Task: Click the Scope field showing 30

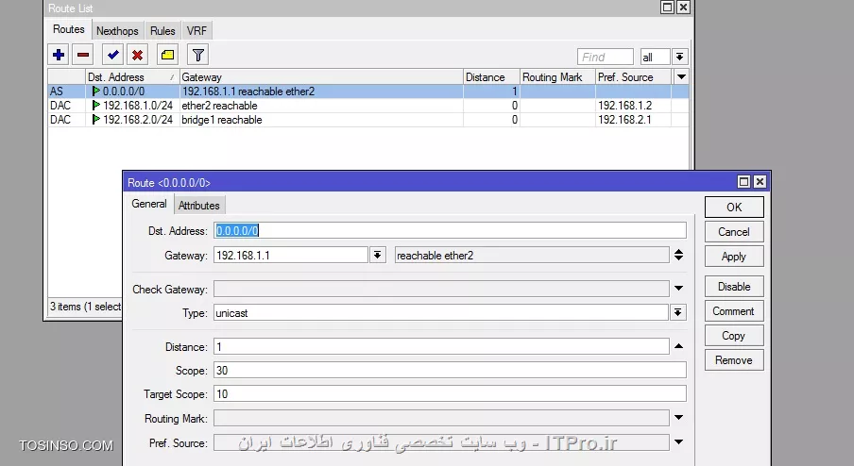Action: click(x=450, y=371)
